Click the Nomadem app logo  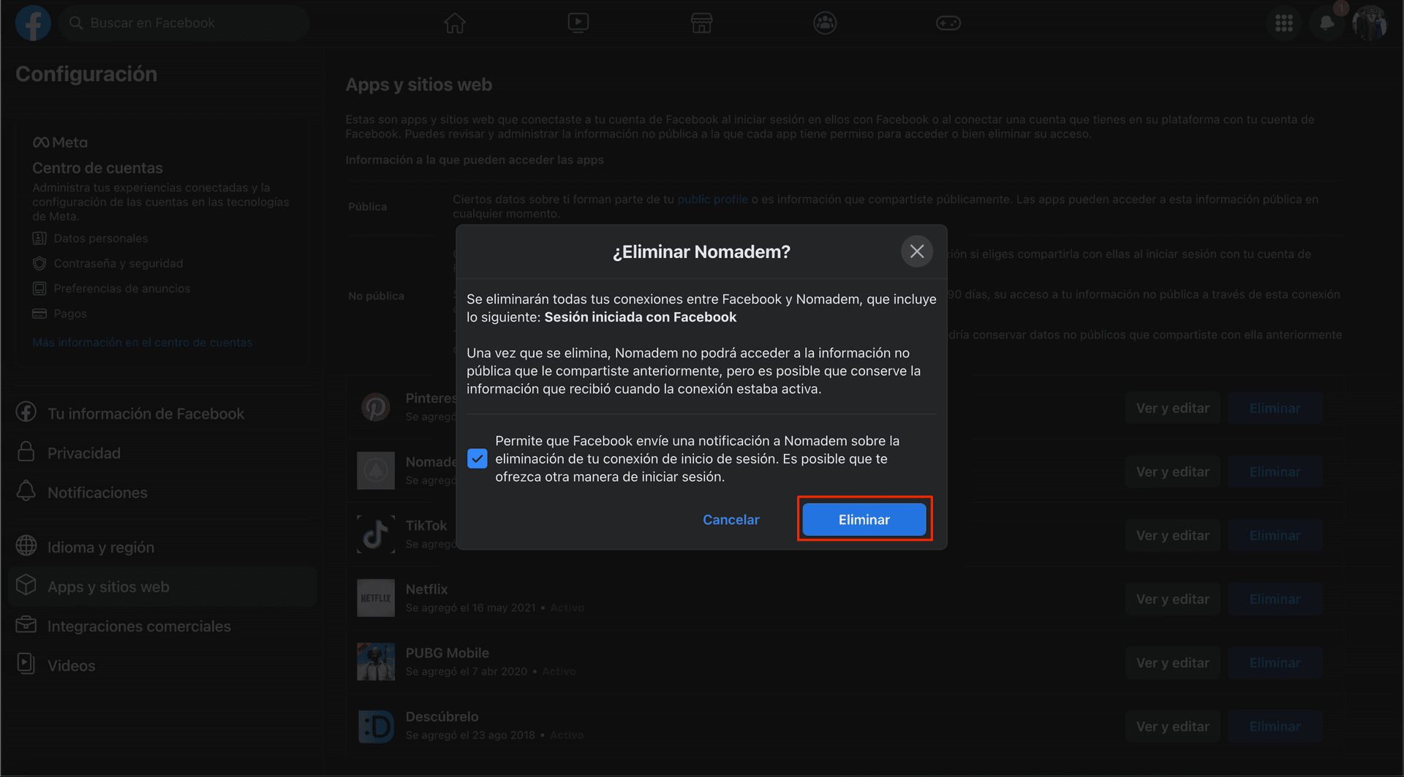pos(376,471)
